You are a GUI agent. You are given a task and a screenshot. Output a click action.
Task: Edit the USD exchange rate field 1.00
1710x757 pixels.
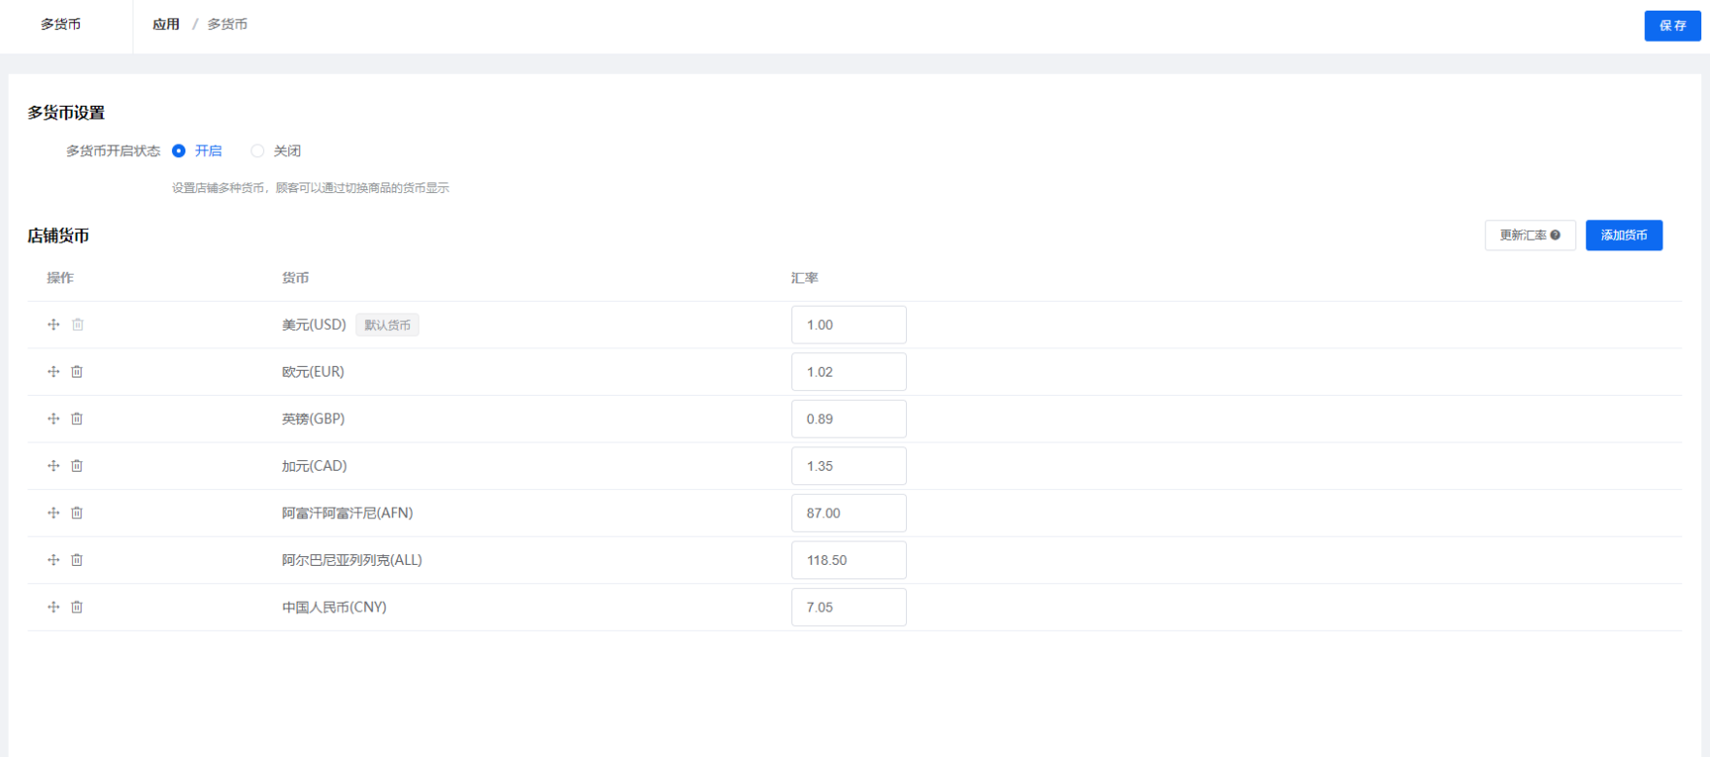[849, 325]
